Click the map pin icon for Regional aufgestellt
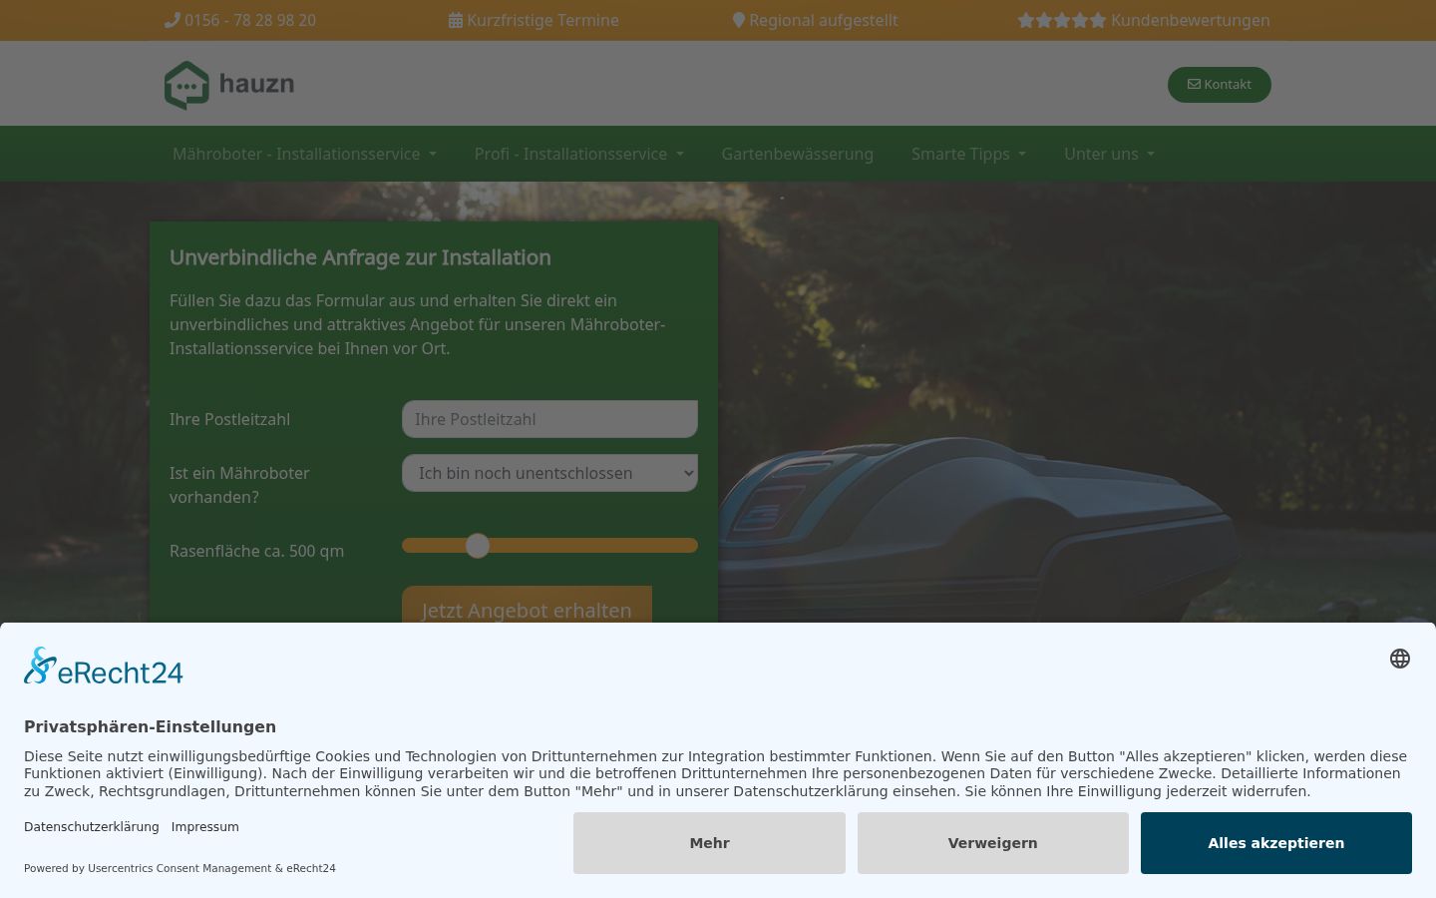 point(739,20)
